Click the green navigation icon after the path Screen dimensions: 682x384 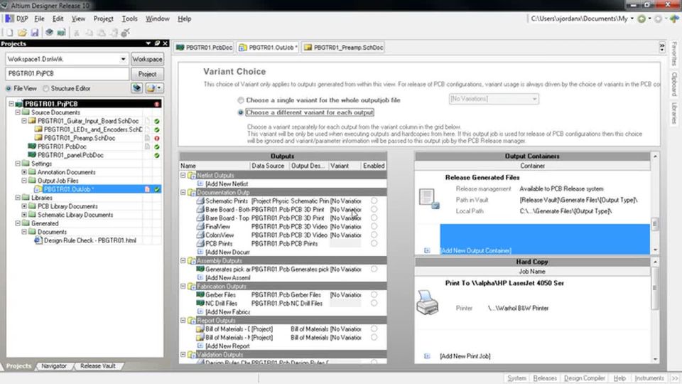[642, 18]
